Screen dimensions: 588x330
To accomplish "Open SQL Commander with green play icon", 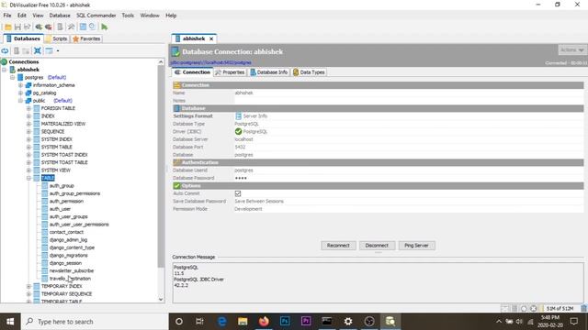I will pos(104,27).
